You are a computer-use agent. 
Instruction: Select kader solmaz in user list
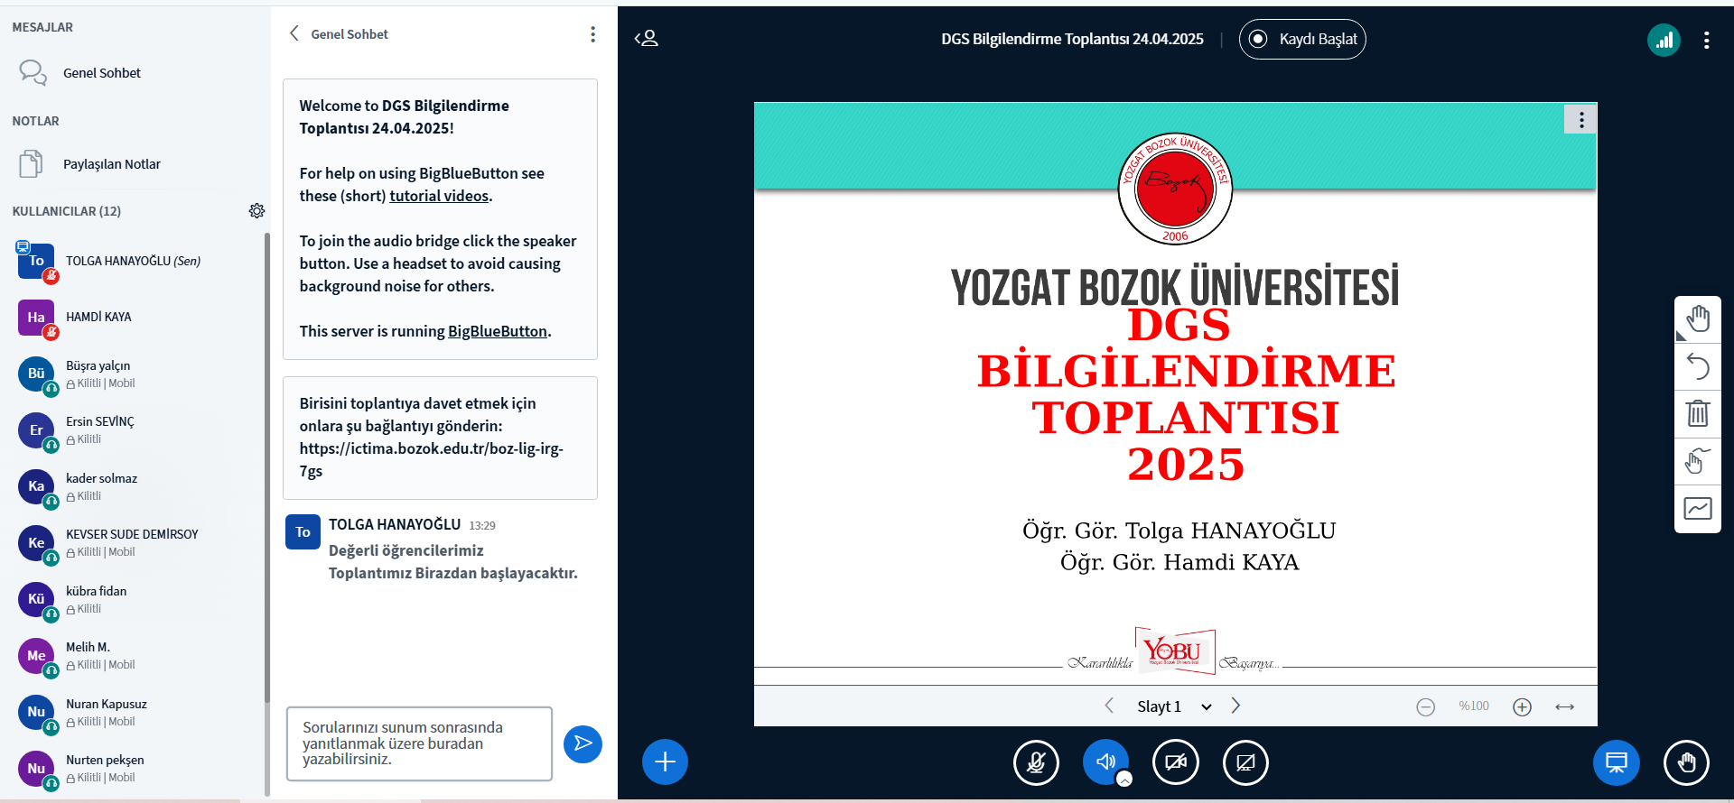click(135, 486)
